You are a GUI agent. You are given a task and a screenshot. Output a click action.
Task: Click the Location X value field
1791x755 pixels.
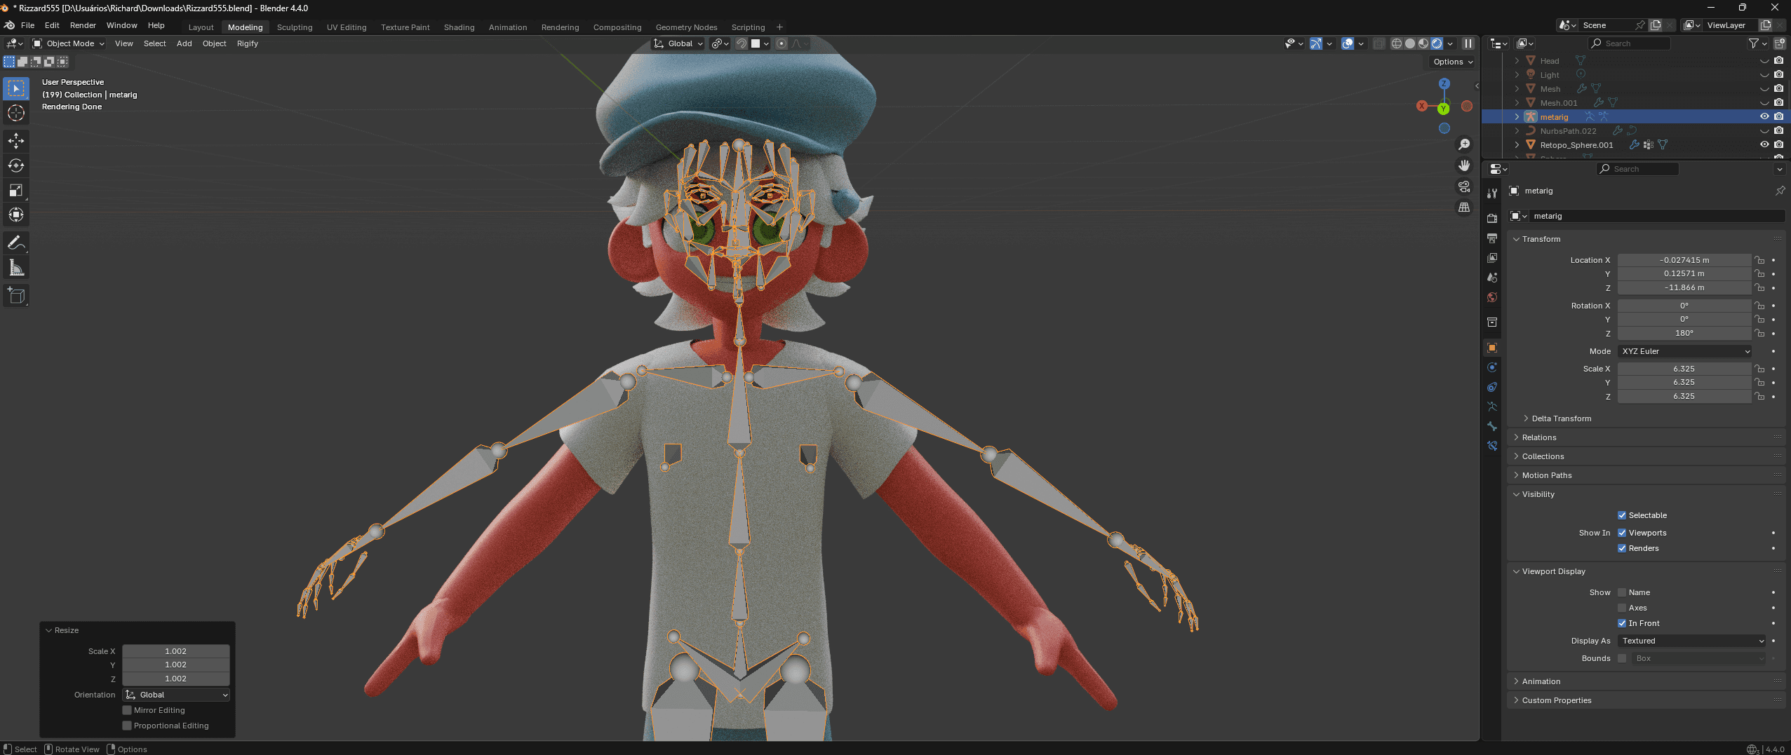point(1684,260)
